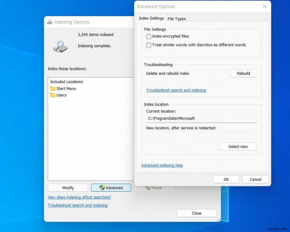Click the Indexing Options title bar icon

(x=50, y=22)
